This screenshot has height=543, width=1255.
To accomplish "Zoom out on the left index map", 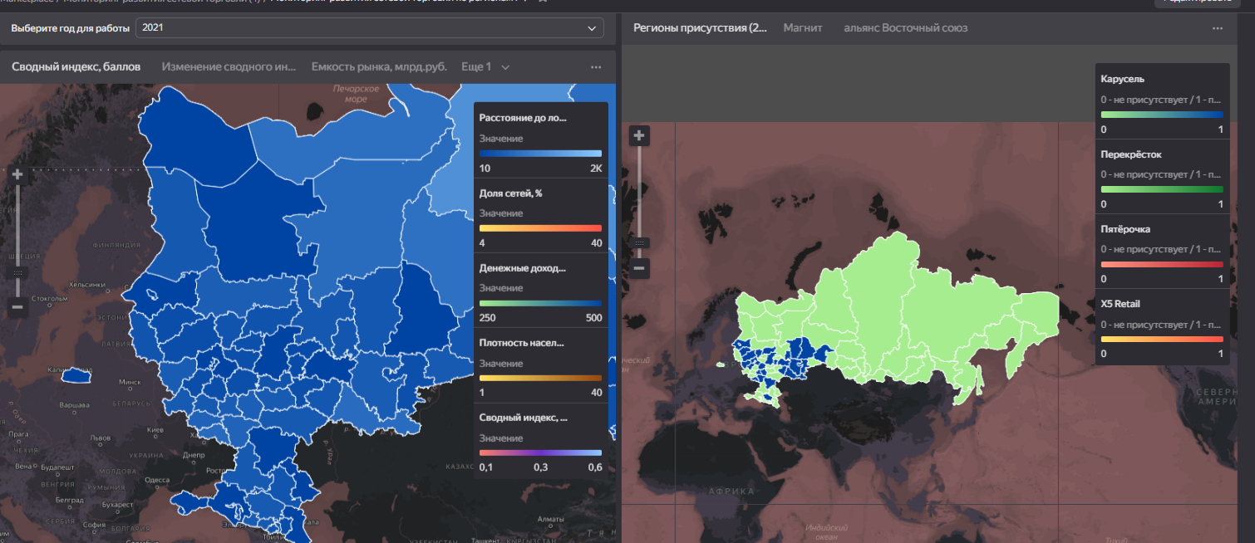I will (x=17, y=307).
